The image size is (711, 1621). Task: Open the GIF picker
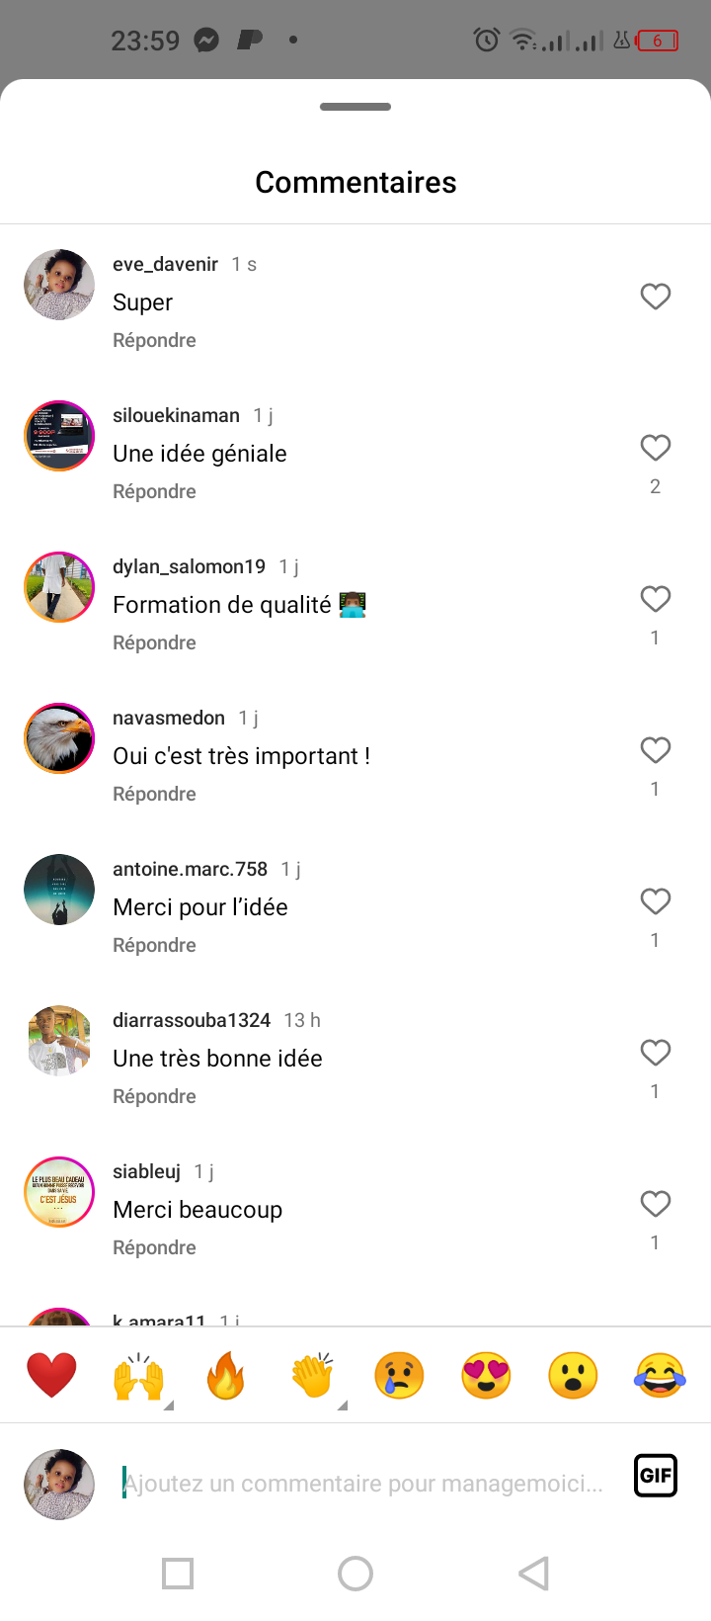pyautogui.click(x=656, y=1476)
